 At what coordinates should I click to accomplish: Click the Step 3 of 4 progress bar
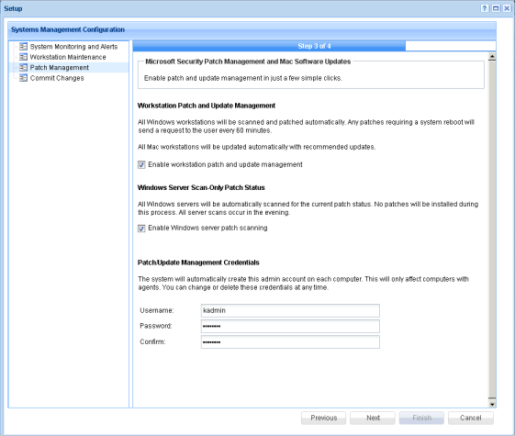pyautogui.click(x=314, y=46)
